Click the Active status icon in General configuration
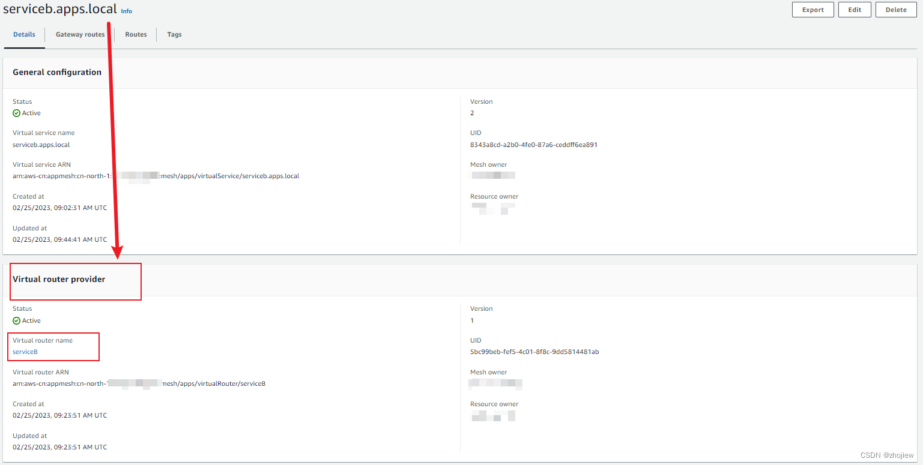The width and height of the screenshot is (923, 465). point(16,113)
